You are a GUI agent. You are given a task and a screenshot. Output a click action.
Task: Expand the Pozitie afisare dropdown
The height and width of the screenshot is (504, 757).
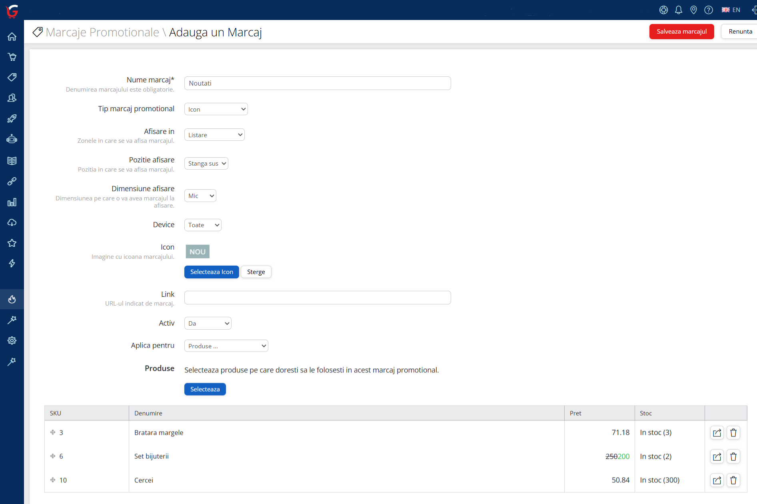click(x=206, y=164)
